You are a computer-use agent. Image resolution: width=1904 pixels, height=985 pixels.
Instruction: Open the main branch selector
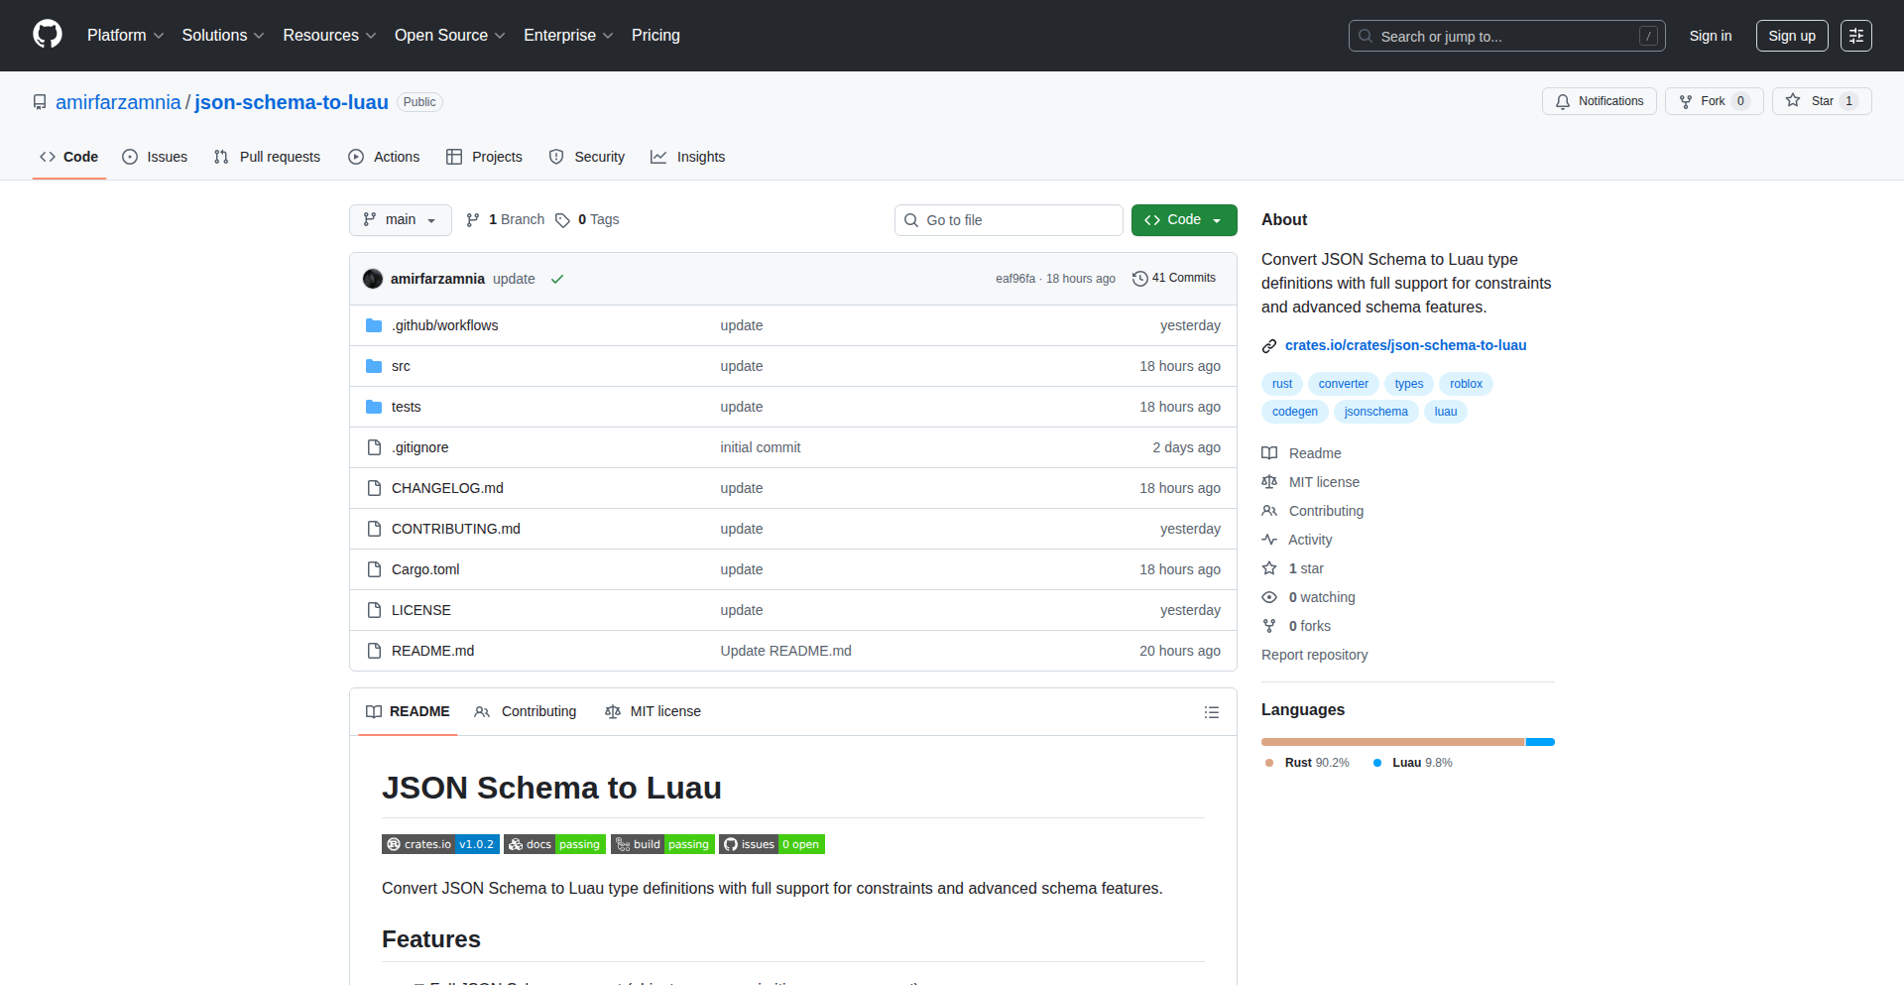(400, 219)
